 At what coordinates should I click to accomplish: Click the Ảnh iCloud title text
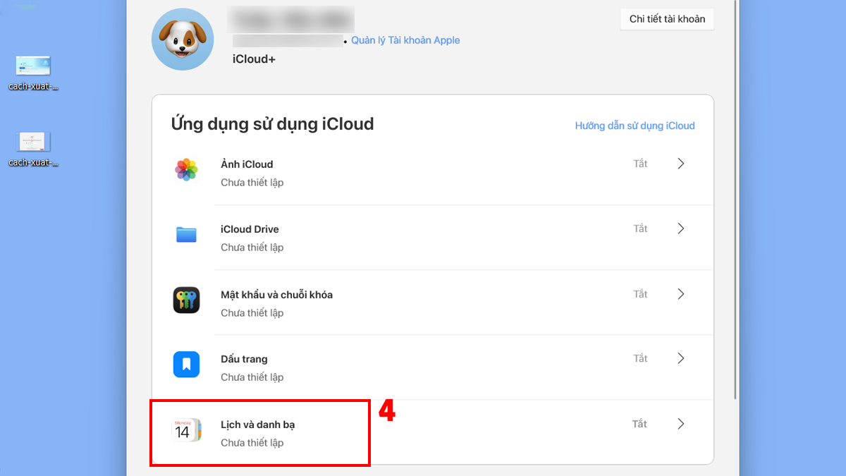pos(247,164)
